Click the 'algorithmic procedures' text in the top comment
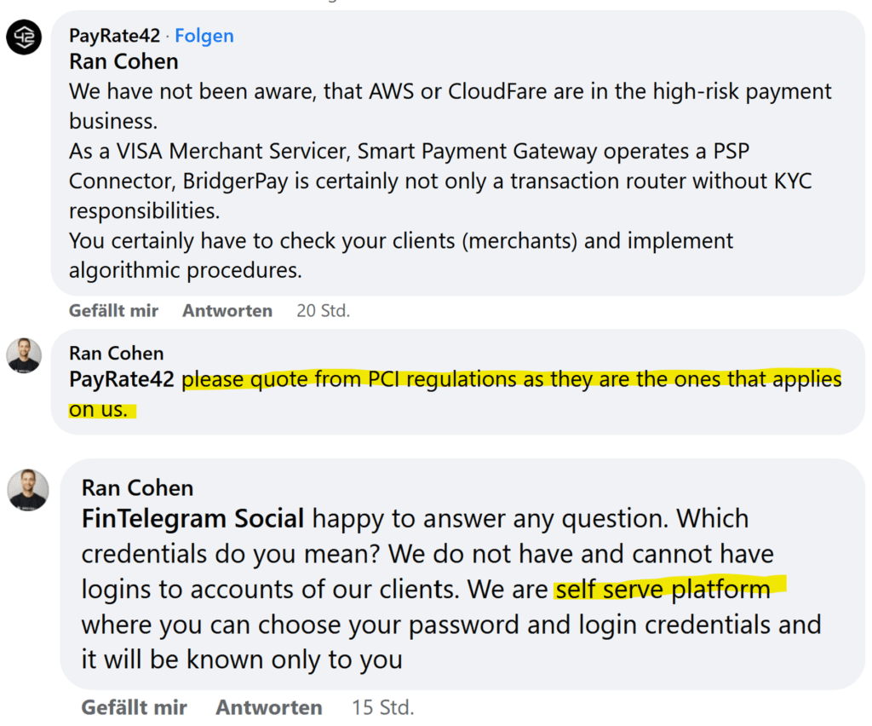This screenshot has height=726, width=872. pos(185,270)
